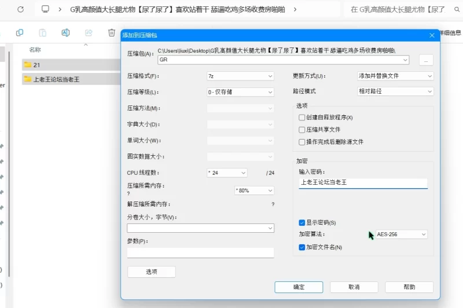Click into the 输入密码 password field
Screen dimensions: 463x308
(x=363, y=183)
